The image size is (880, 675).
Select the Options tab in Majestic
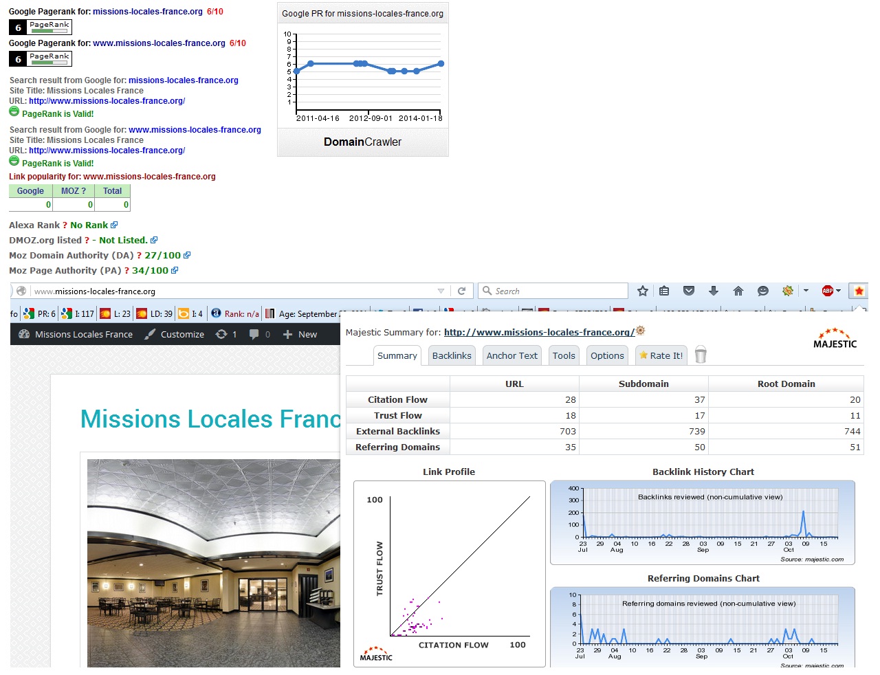607,355
